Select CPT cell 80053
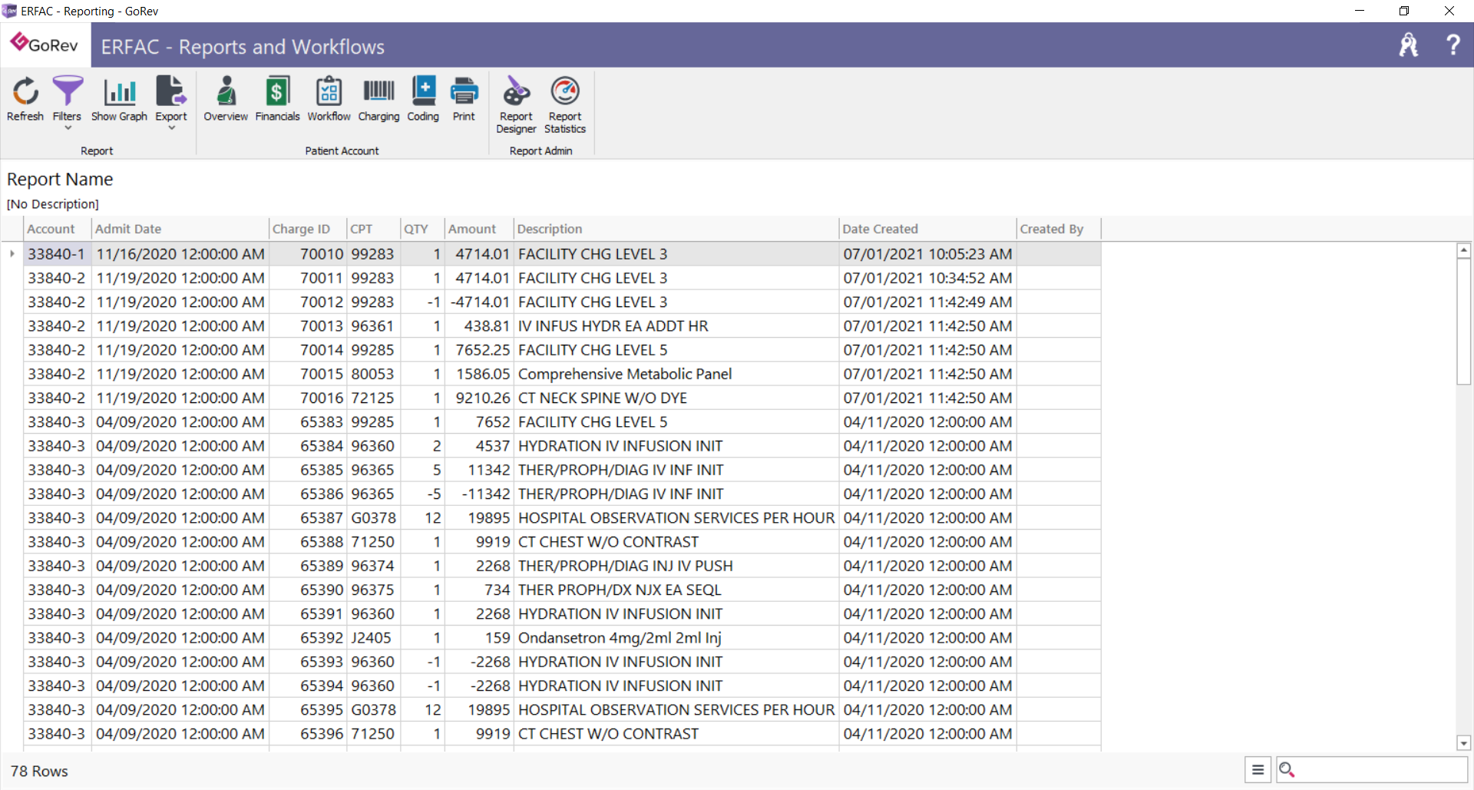This screenshot has width=1474, height=790. click(x=374, y=374)
